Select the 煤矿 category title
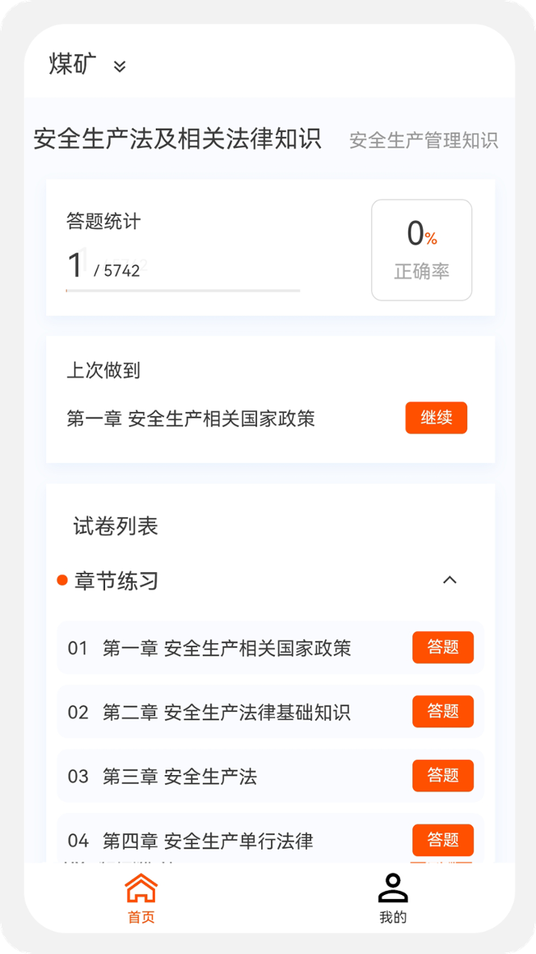Image resolution: width=536 pixels, height=954 pixels. (x=73, y=65)
